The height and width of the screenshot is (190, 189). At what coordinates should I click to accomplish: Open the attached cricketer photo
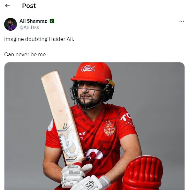point(94,126)
